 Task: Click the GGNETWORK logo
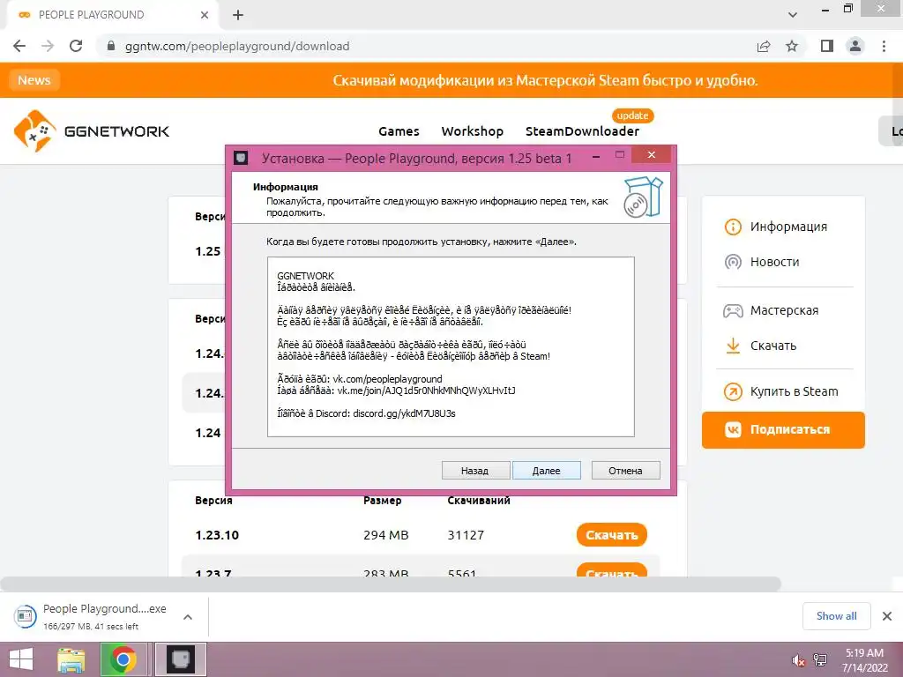92,131
